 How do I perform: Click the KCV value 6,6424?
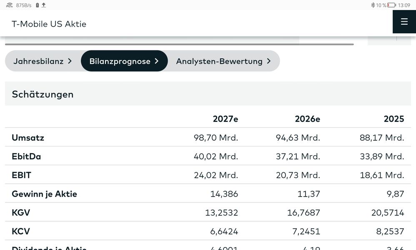pos(224,231)
